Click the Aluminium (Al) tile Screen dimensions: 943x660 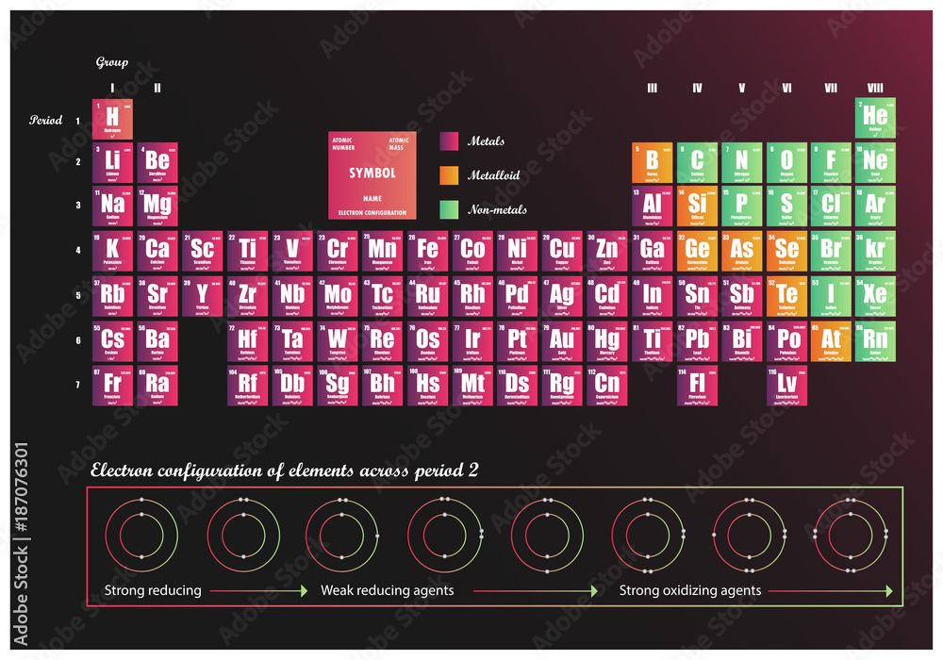coord(652,206)
